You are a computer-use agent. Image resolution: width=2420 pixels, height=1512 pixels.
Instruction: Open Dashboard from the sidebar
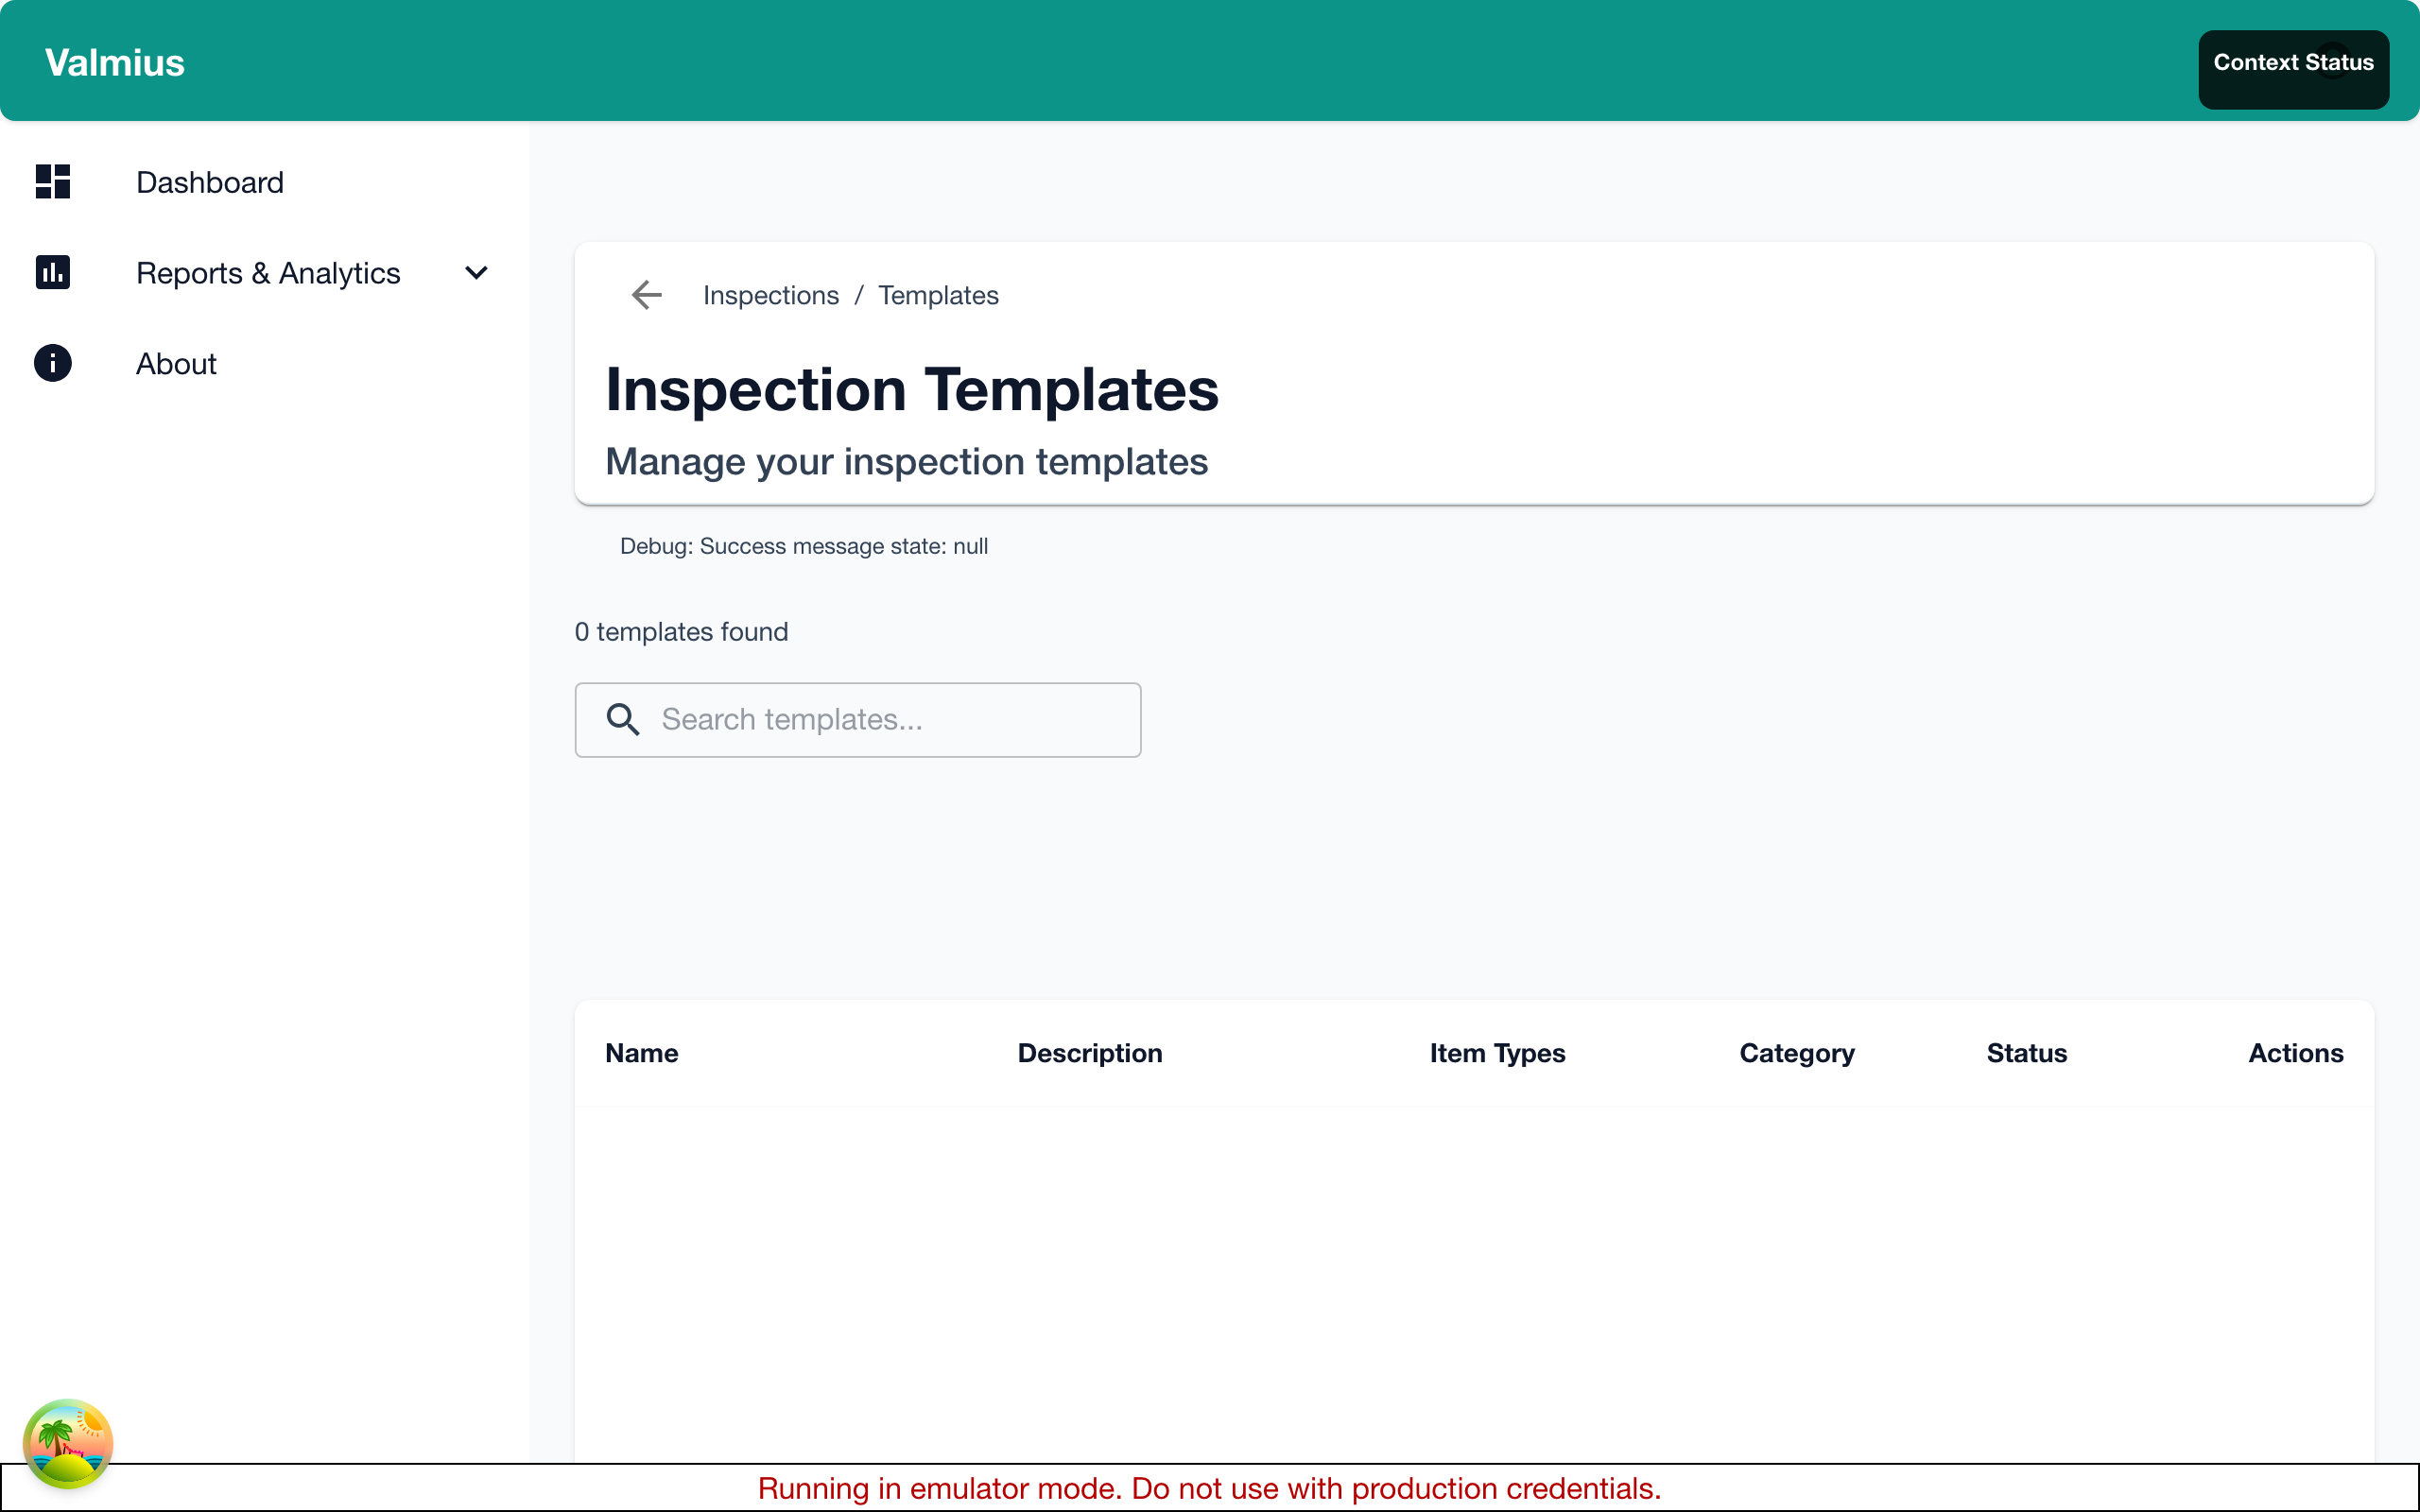(209, 182)
